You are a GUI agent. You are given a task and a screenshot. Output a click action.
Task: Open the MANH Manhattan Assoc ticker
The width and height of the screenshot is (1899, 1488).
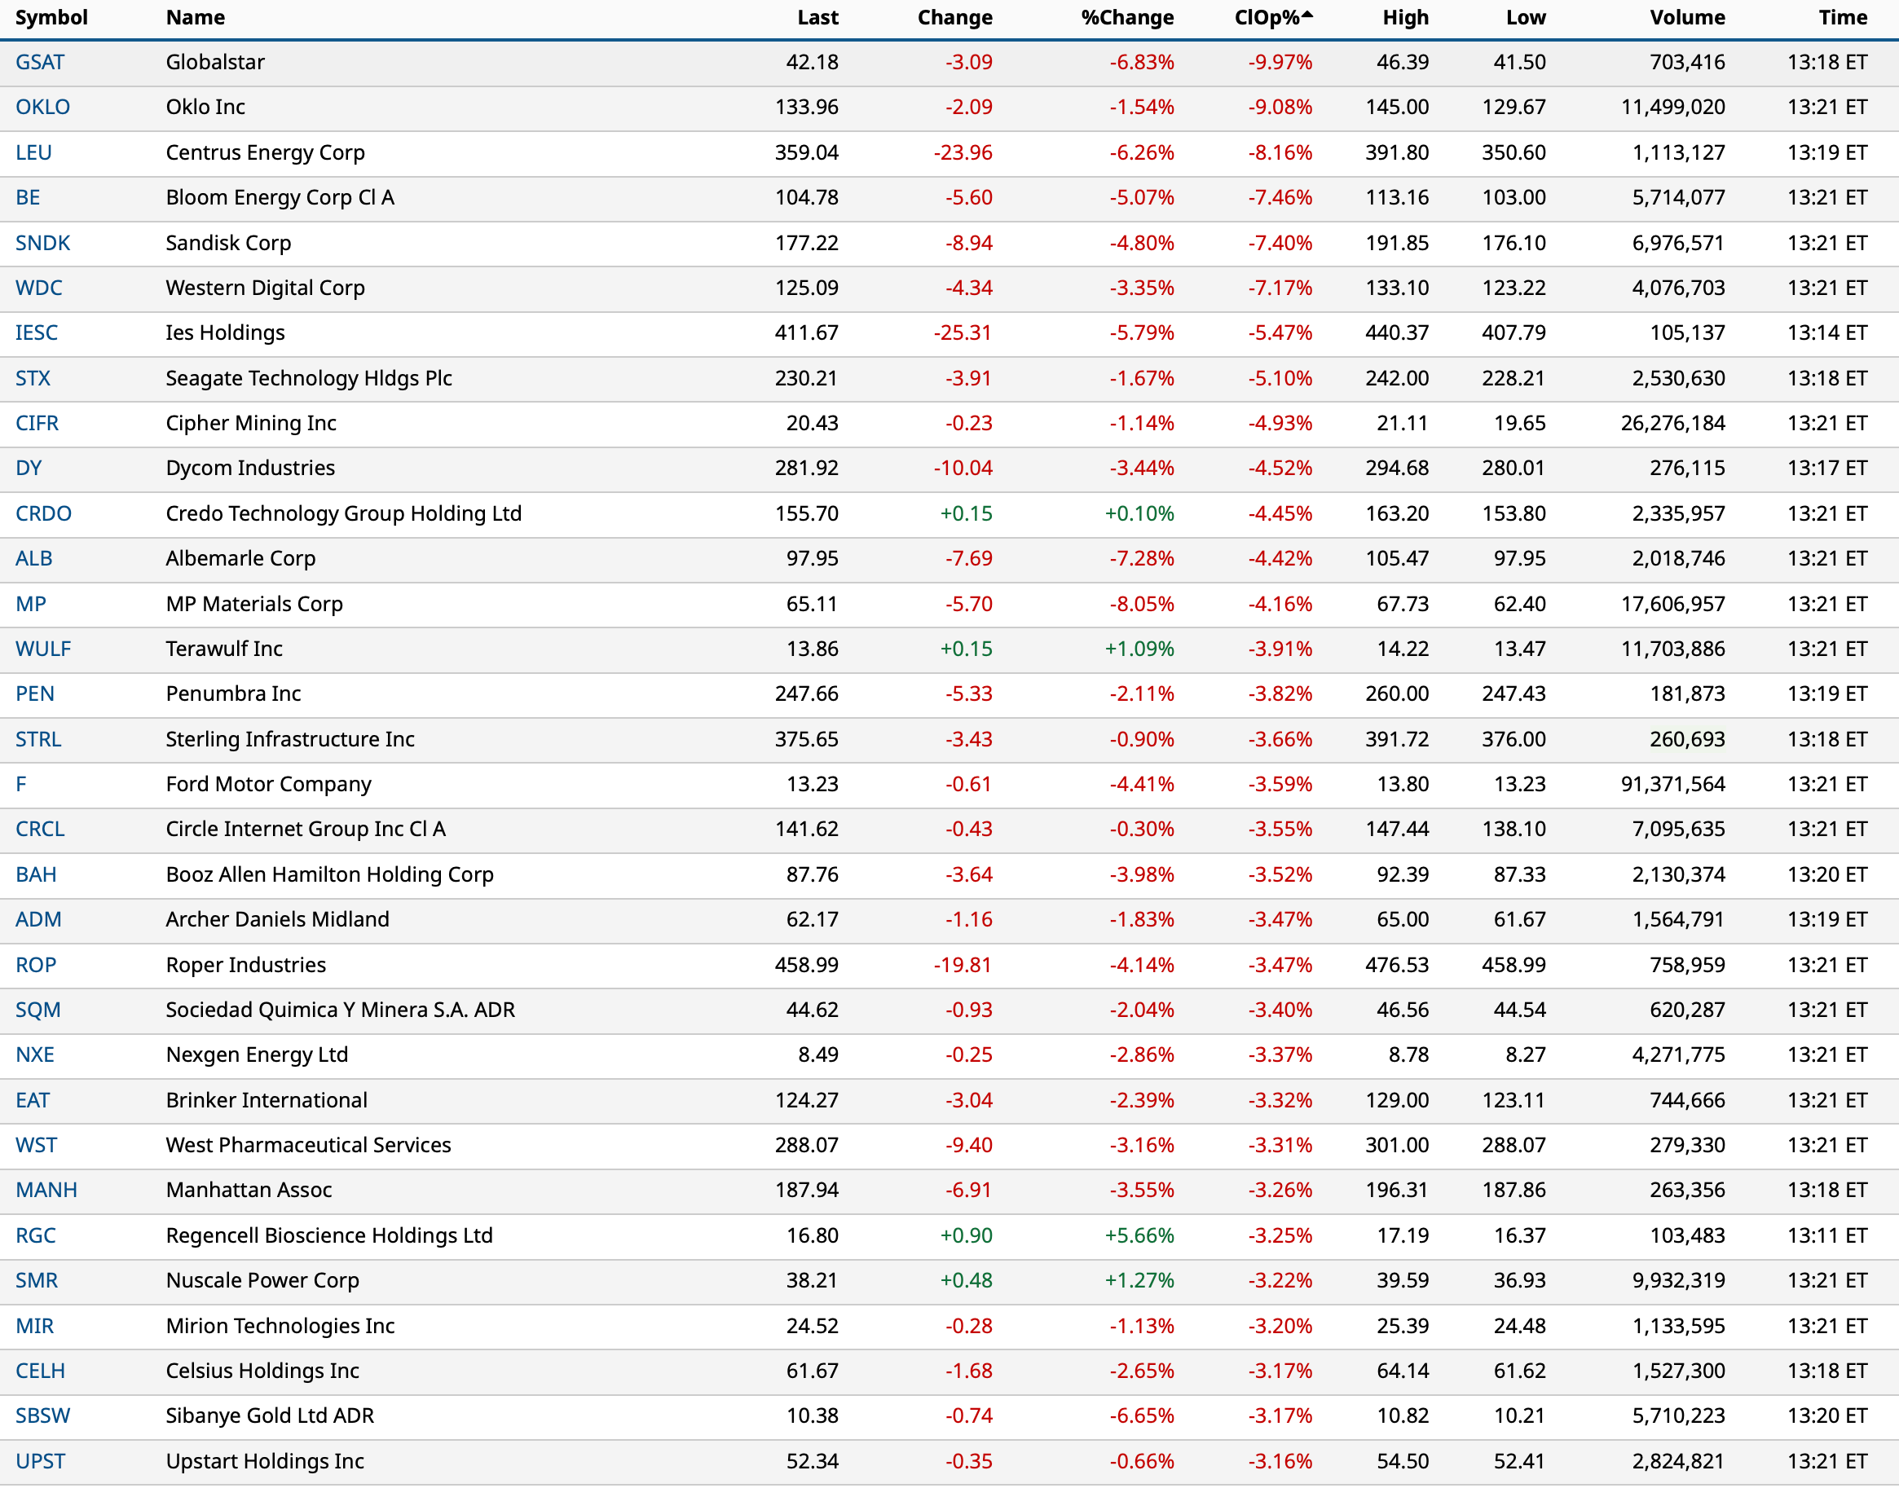click(46, 1190)
